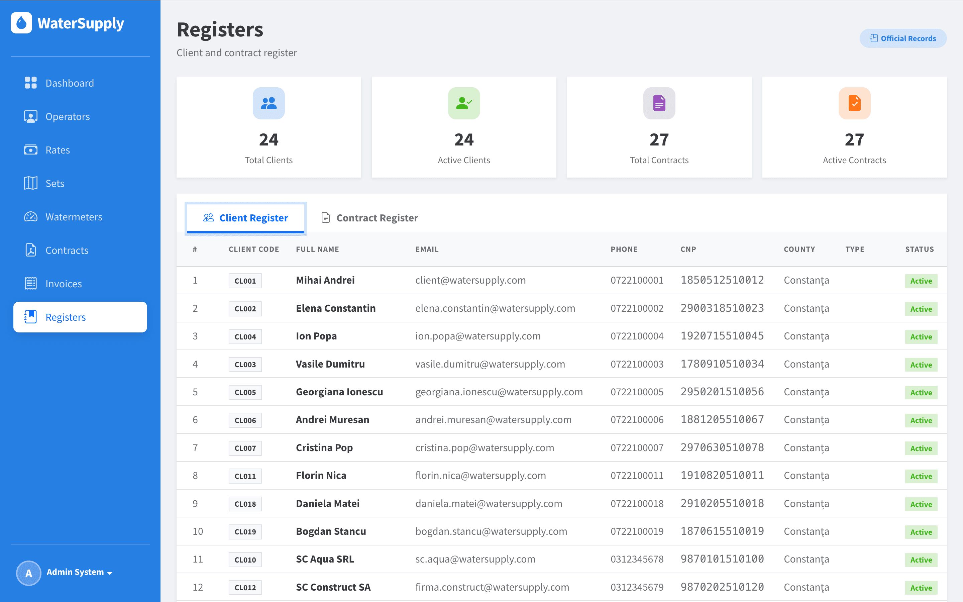
Task: Click the Active Contracts label
Action: click(854, 160)
